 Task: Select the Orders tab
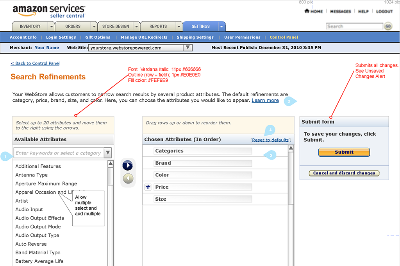[73, 26]
